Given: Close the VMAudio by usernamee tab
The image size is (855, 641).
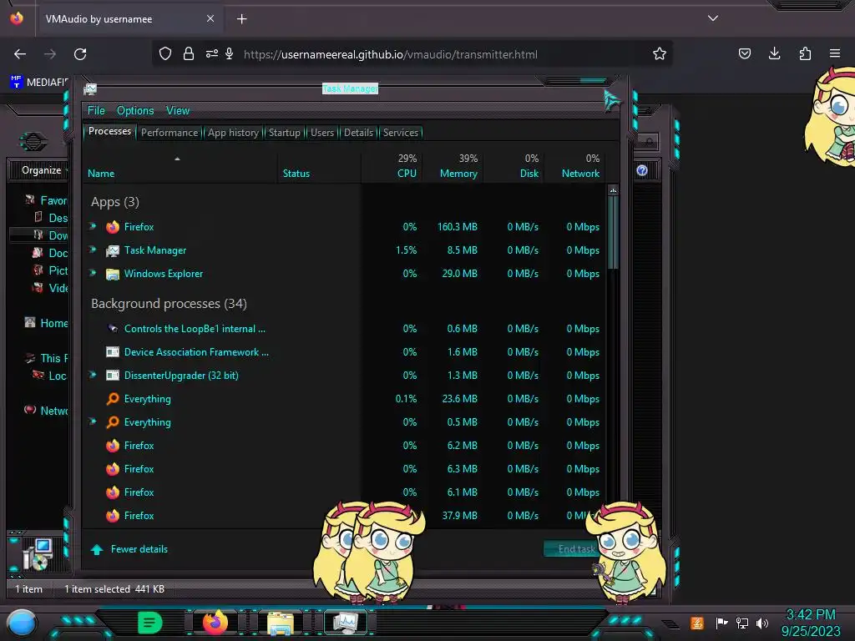Looking at the screenshot, I should (210, 18).
